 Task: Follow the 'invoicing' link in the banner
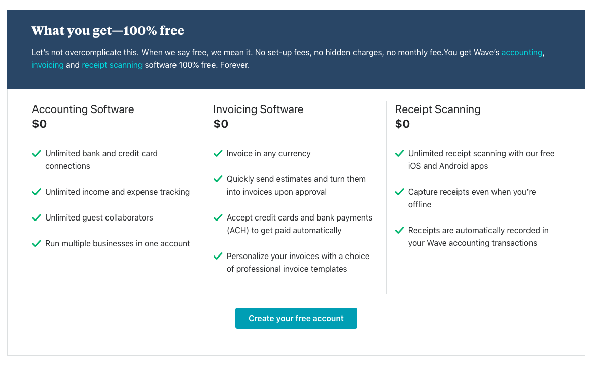tap(48, 65)
